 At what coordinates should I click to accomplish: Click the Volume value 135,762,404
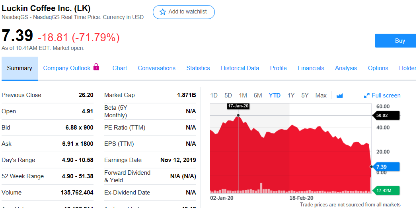(x=77, y=193)
